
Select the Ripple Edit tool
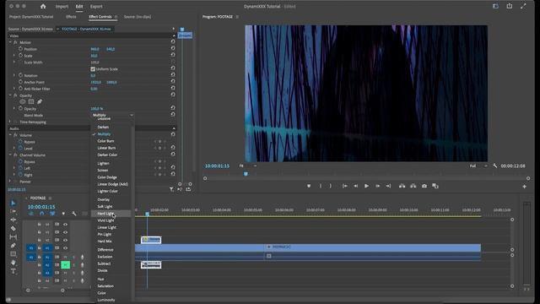coord(13,220)
